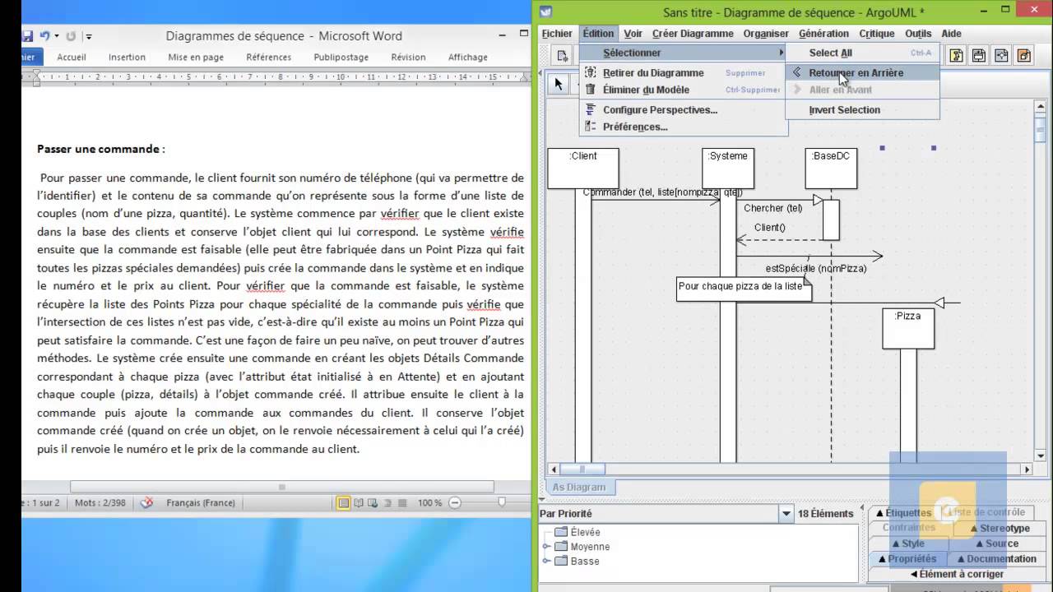Select the Élevée folder in the to-do list
1053x592 pixels.
coord(578,532)
